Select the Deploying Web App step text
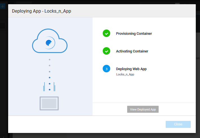The height and width of the screenshot is (138, 200). click(131, 69)
